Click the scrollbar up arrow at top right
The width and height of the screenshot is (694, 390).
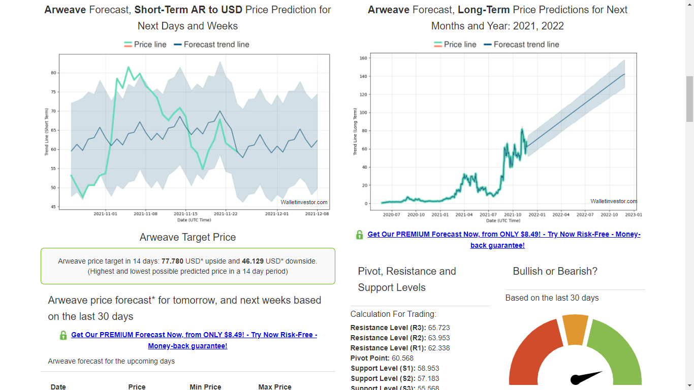[689, 5]
